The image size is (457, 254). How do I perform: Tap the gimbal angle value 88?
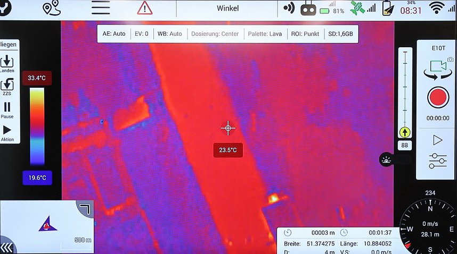tap(405, 145)
